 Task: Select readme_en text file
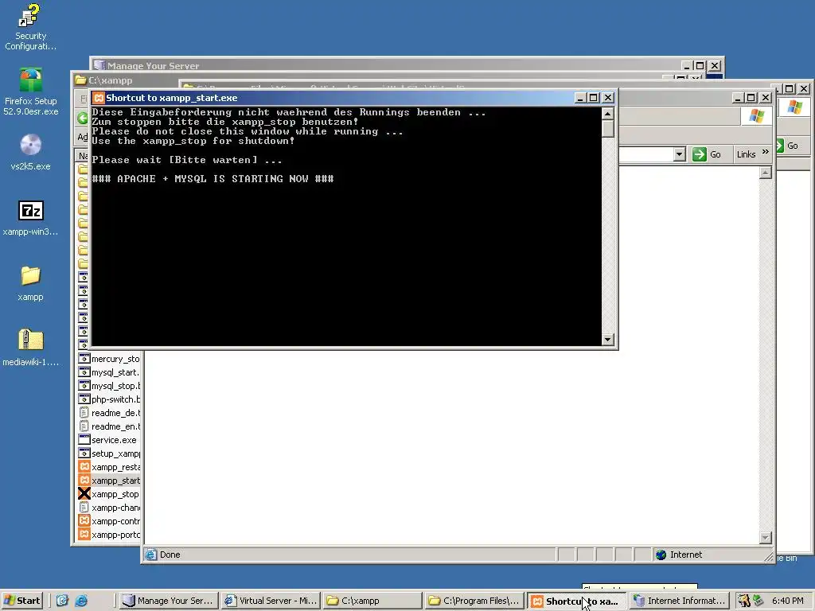(109, 426)
